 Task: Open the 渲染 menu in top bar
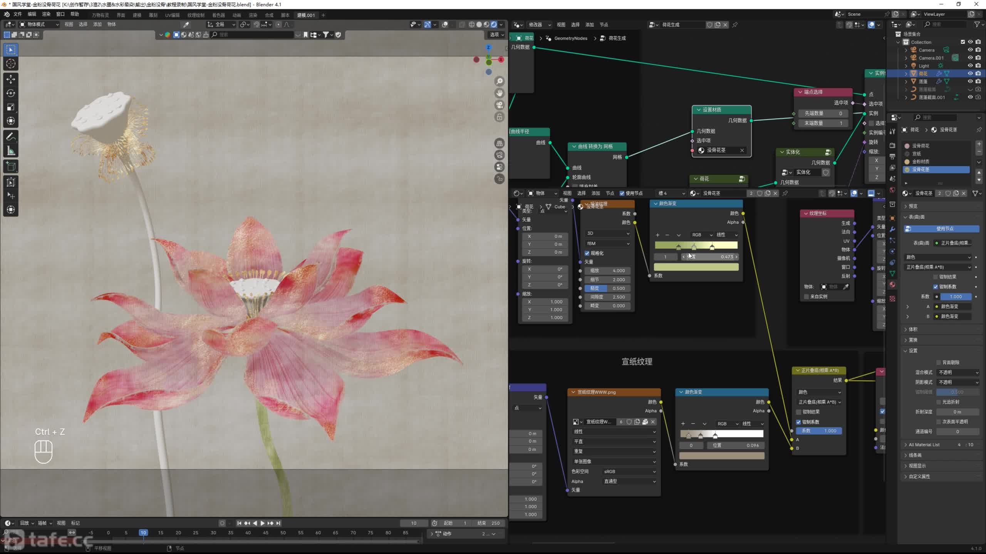tap(46, 14)
